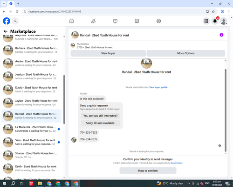Viewport: 233px width, 187px height.
Task: Open the Jessica conversation
Action: [x=31, y=76]
